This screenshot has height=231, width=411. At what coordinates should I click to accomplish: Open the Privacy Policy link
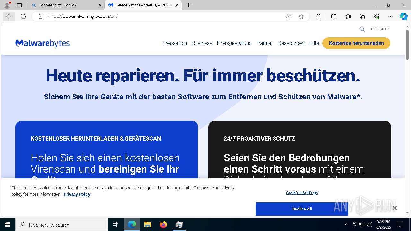coord(77,194)
